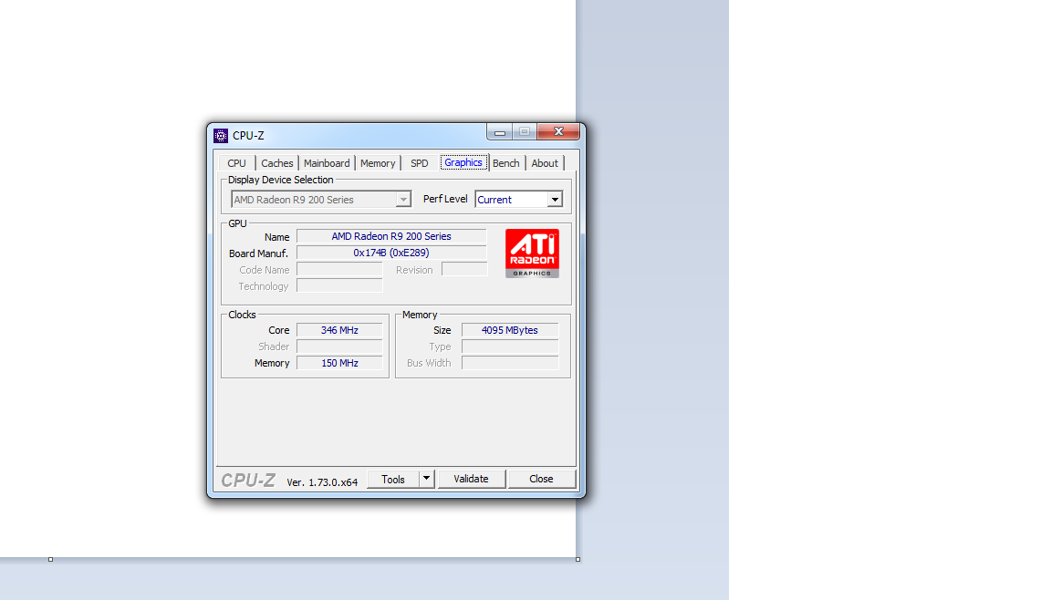1051x600 pixels.
Task: Click the GPU Name field value
Action: click(x=391, y=236)
